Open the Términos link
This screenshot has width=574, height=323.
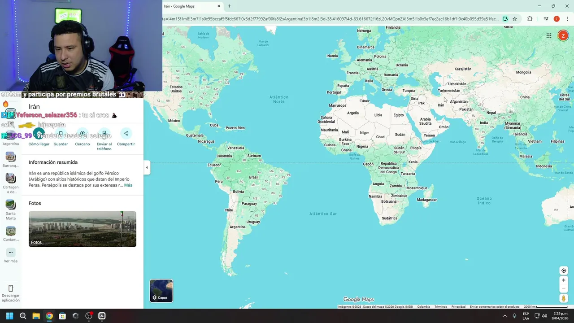click(x=440, y=307)
